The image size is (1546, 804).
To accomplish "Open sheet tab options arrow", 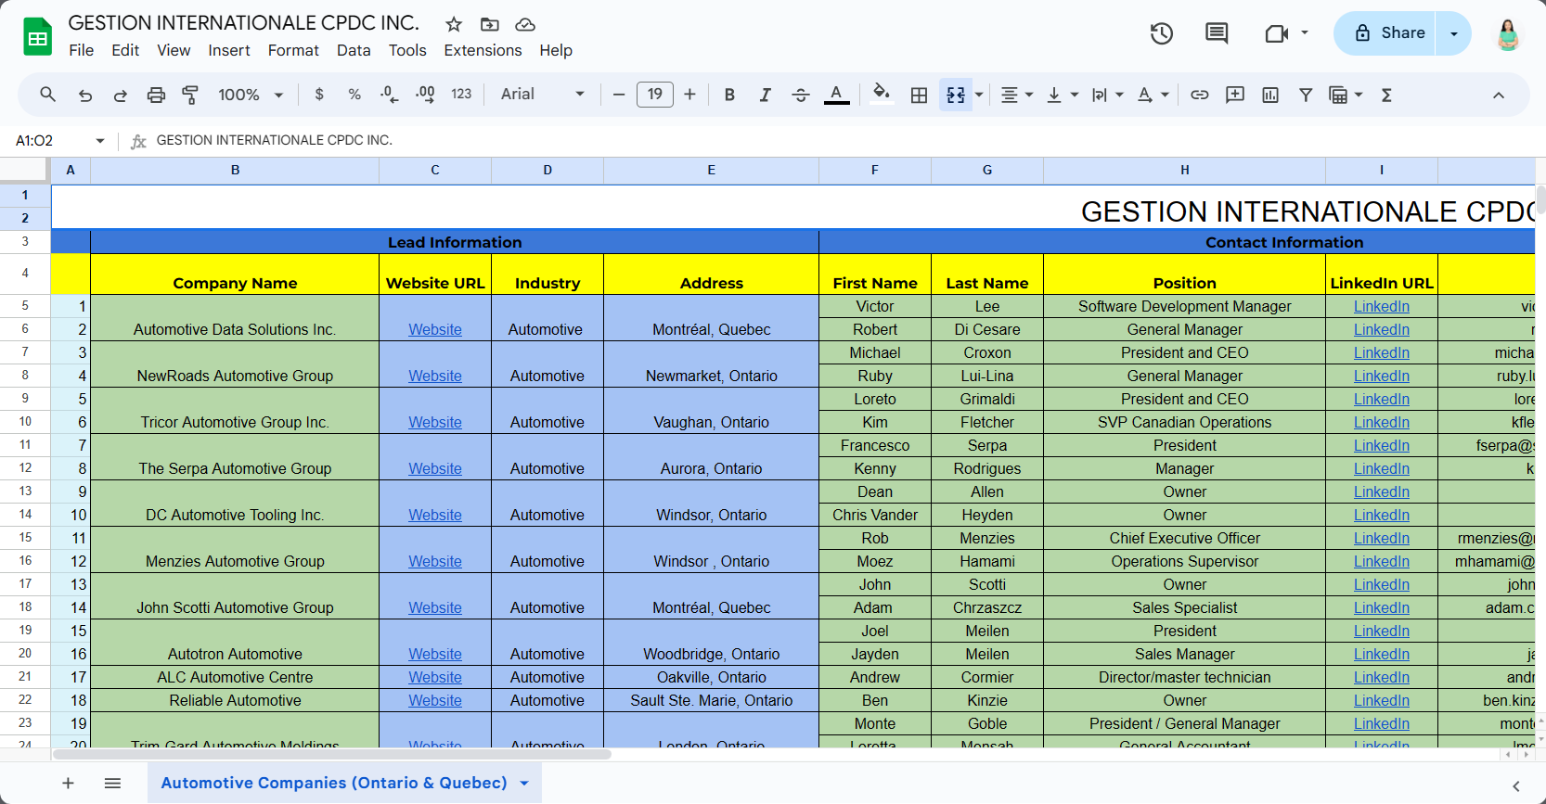I will click(524, 784).
